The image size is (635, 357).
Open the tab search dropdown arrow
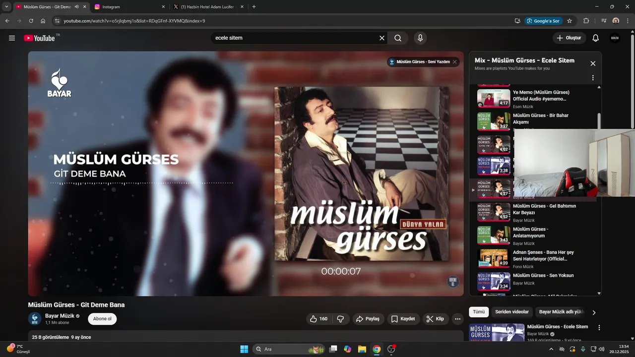pyautogui.click(x=6, y=7)
